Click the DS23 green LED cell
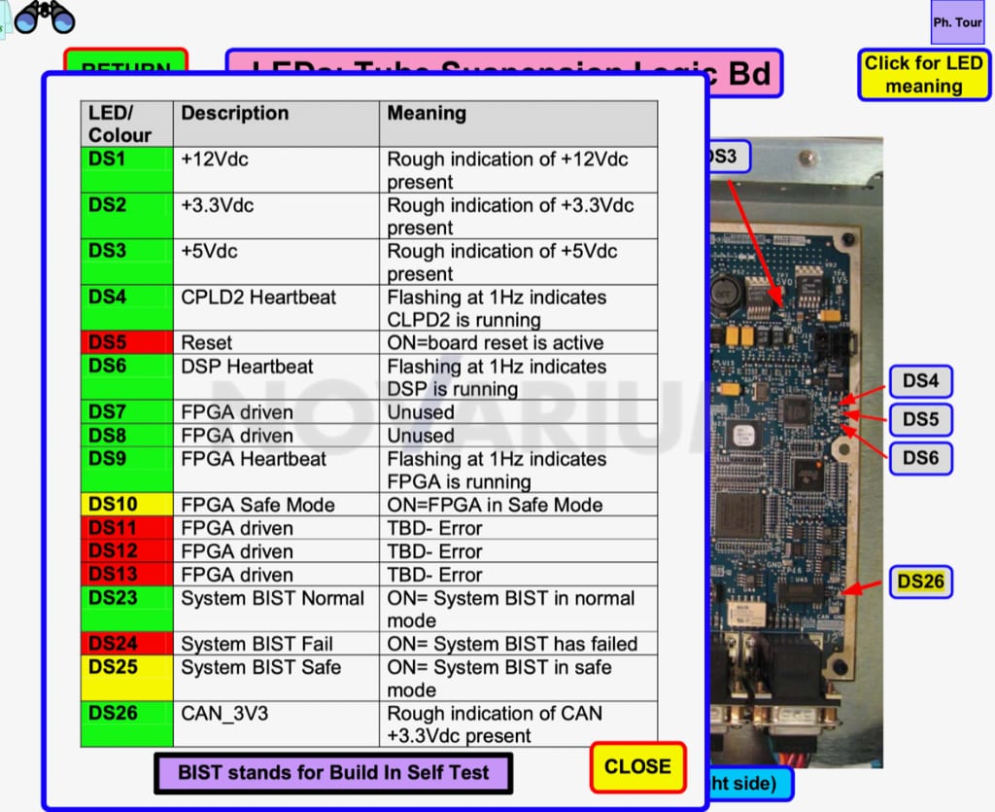The height and width of the screenshot is (812, 995). click(x=127, y=609)
